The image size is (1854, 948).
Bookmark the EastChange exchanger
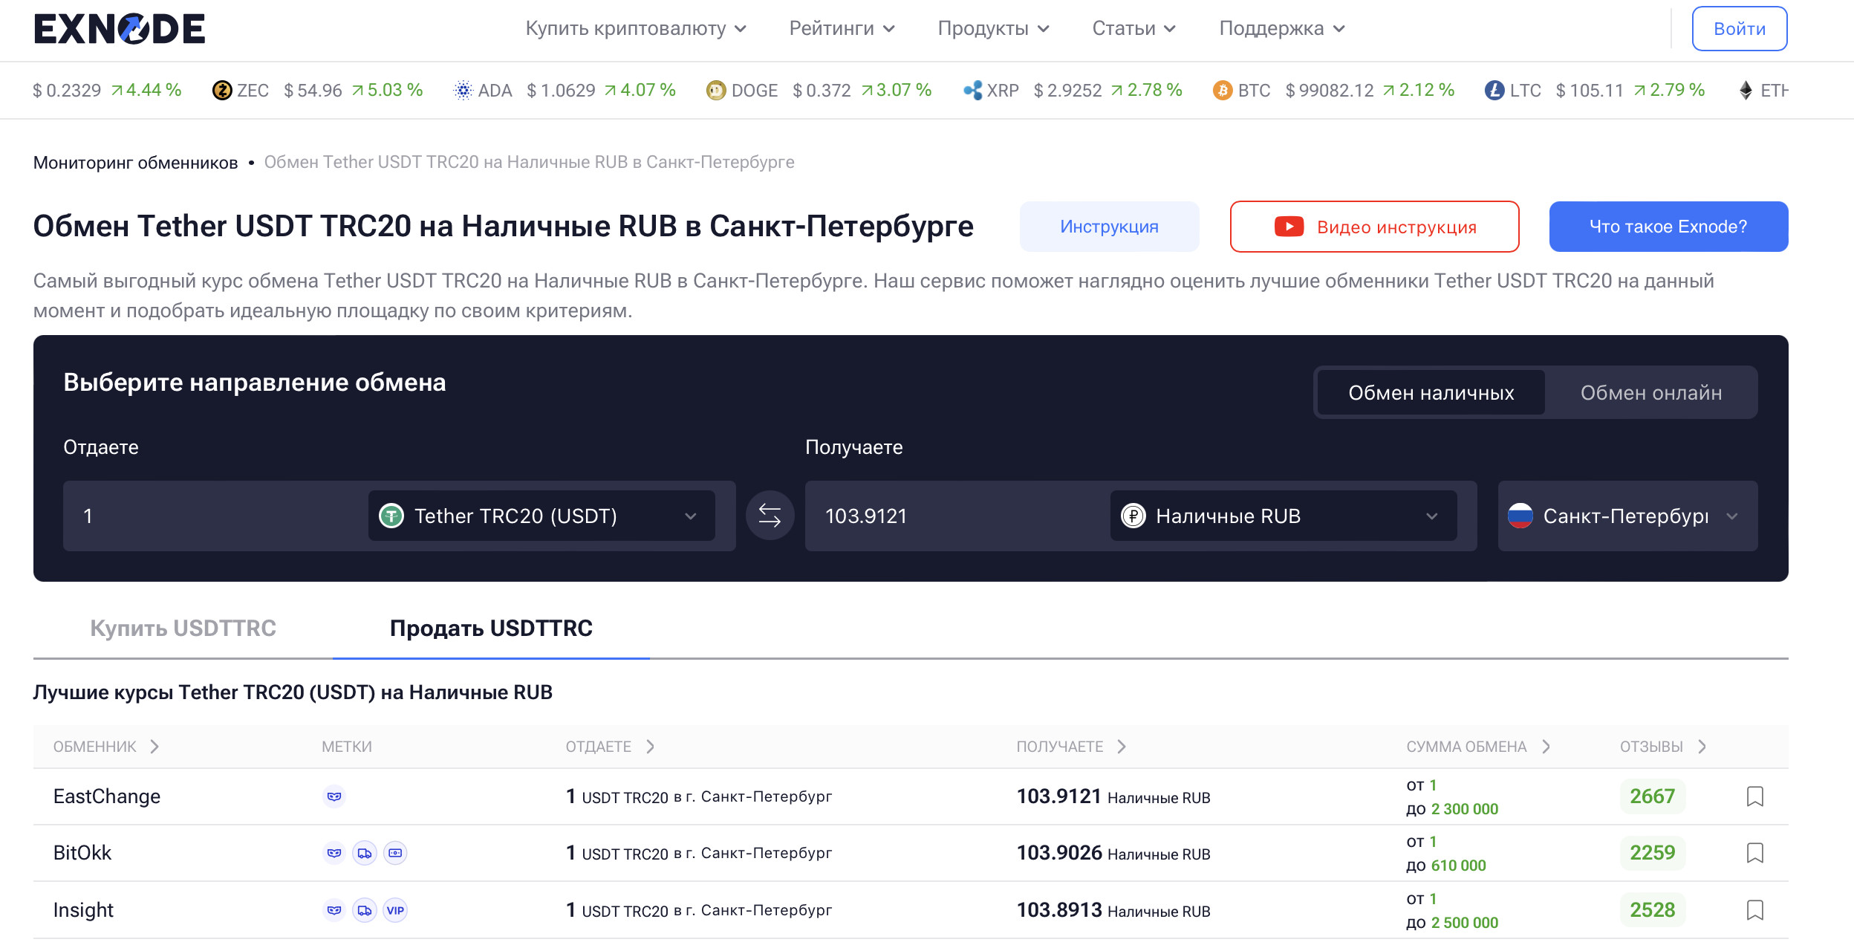pyautogui.click(x=1754, y=796)
